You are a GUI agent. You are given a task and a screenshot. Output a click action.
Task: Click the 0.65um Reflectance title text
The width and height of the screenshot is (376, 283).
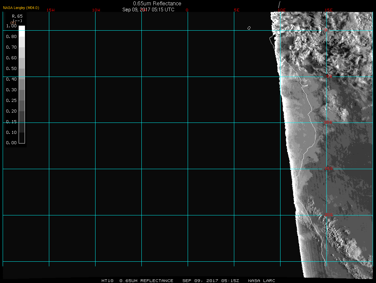(157, 4)
